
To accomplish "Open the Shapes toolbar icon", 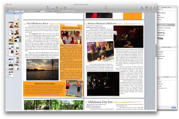I will point(57,8).
